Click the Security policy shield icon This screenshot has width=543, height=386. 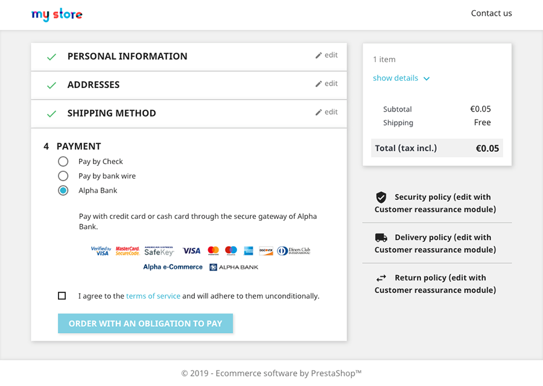point(381,197)
